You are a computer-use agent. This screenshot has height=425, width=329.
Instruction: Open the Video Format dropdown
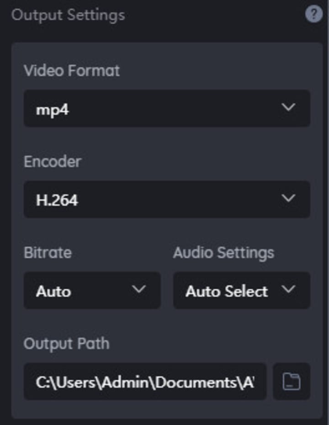point(167,108)
